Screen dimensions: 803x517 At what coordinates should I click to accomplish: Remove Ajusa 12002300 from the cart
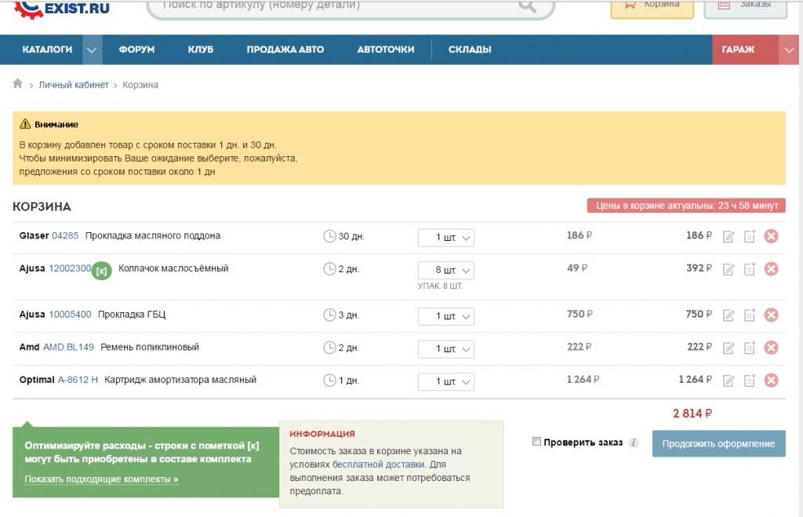pos(772,269)
